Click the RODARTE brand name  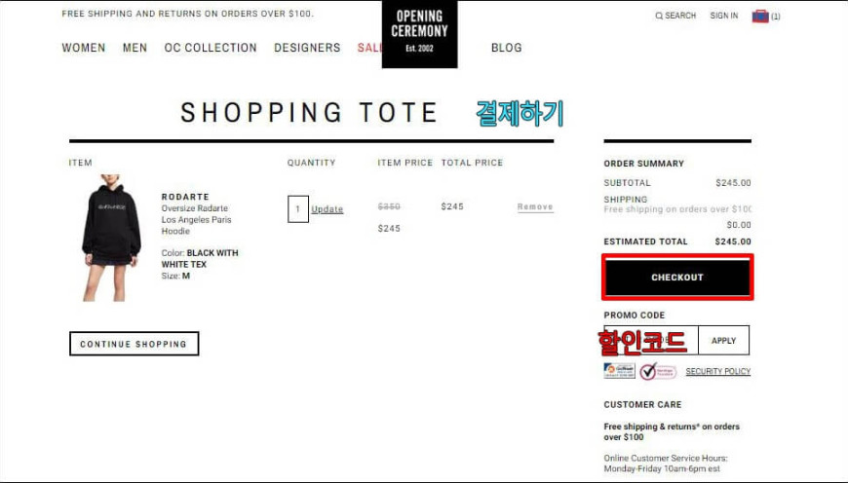(x=185, y=197)
